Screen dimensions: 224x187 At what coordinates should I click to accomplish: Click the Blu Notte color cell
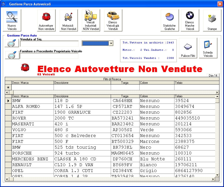(x=157, y=159)
